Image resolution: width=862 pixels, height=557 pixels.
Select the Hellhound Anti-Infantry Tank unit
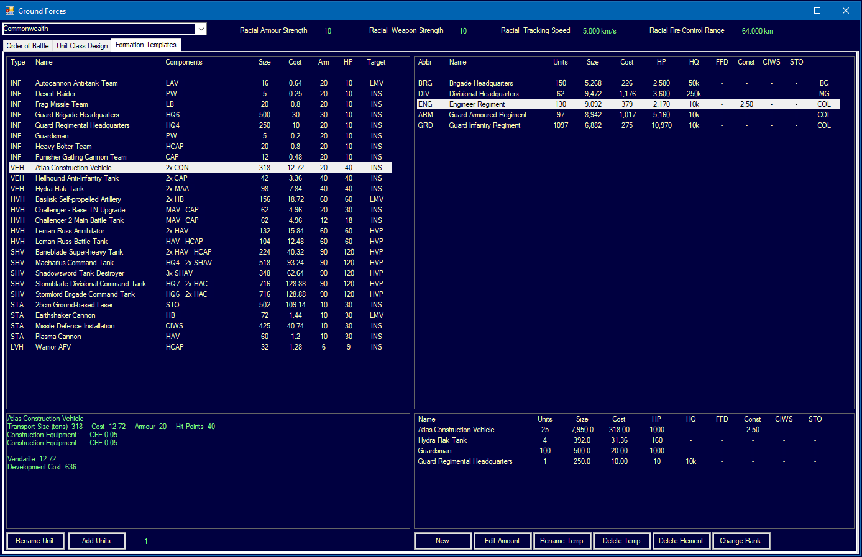pyautogui.click(x=201, y=178)
